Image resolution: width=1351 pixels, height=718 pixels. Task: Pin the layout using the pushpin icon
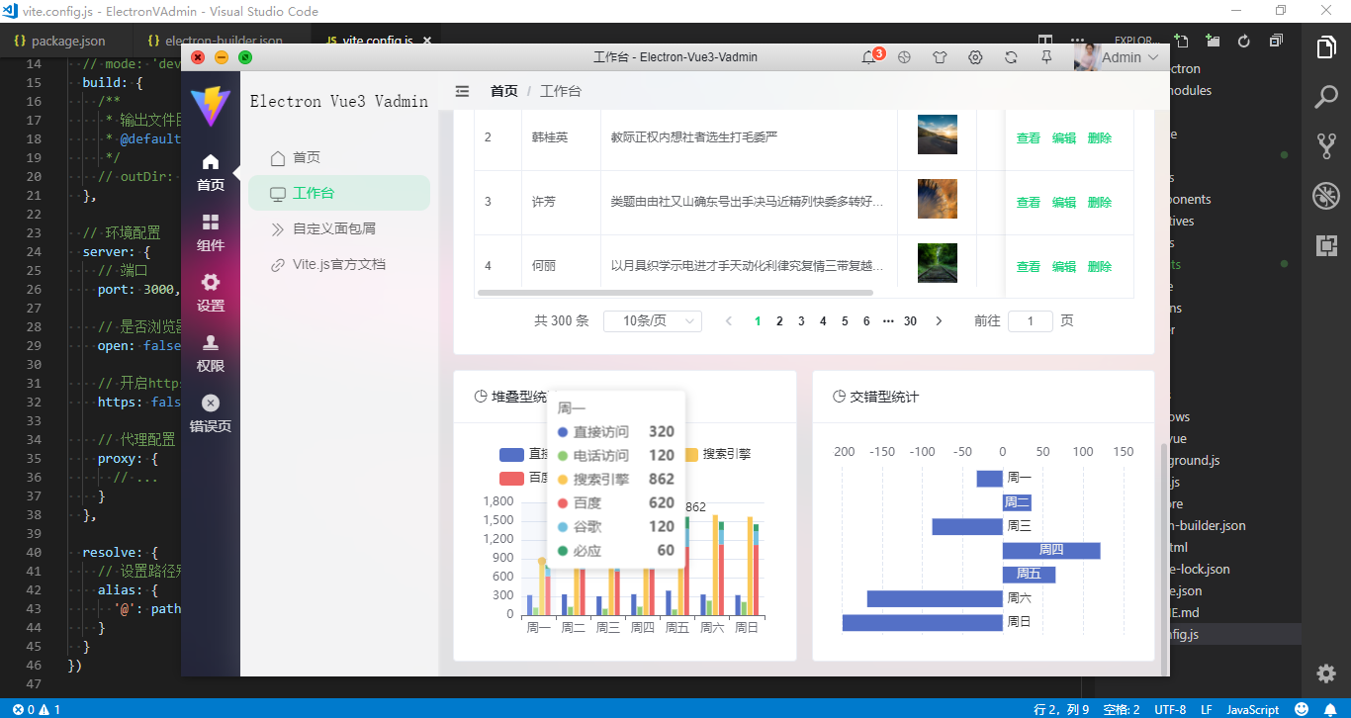[x=1046, y=56]
